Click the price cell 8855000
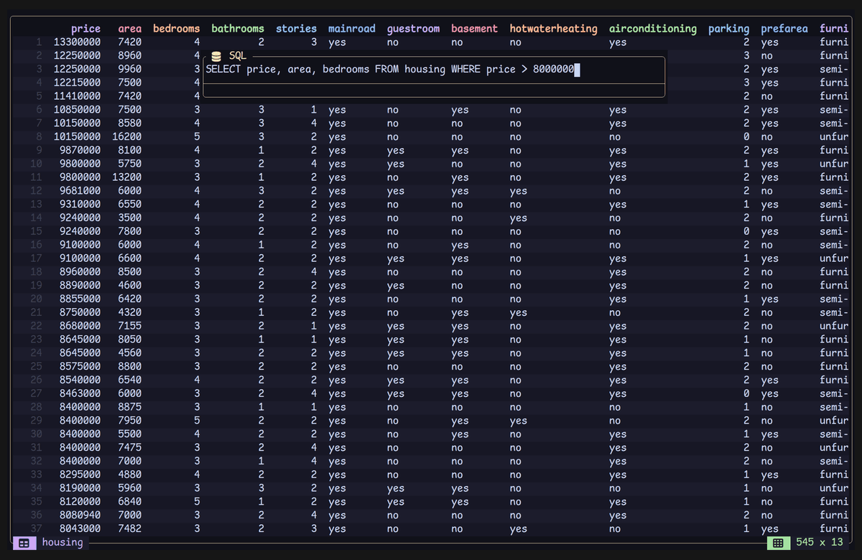The image size is (862, 560). pos(80,299)
